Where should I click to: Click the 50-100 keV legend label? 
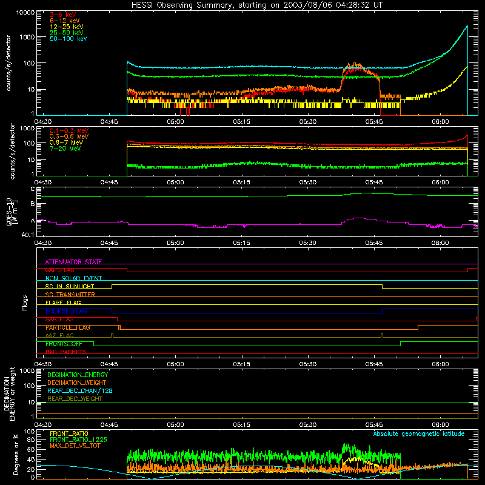[69, 39]
